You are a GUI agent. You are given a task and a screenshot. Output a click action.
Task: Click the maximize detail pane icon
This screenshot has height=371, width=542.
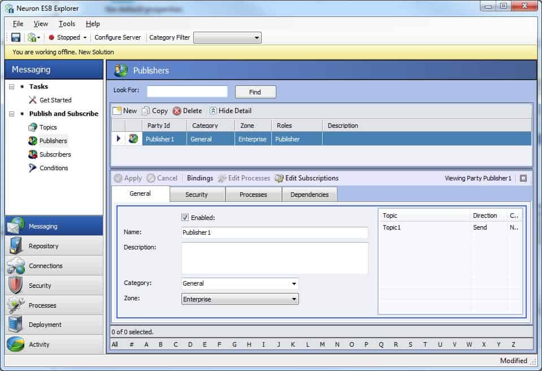point(523,178)
